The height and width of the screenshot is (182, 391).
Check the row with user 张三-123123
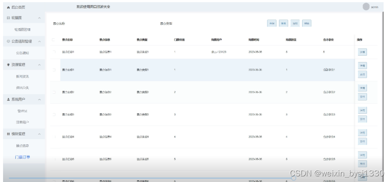(54, 52)
